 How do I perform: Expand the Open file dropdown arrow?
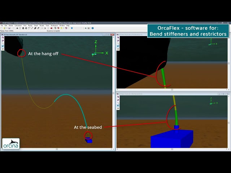(7, 28)
